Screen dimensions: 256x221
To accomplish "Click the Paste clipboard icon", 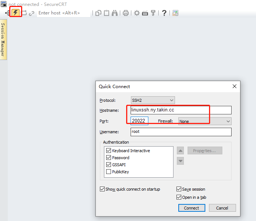I will pos(107,13).
